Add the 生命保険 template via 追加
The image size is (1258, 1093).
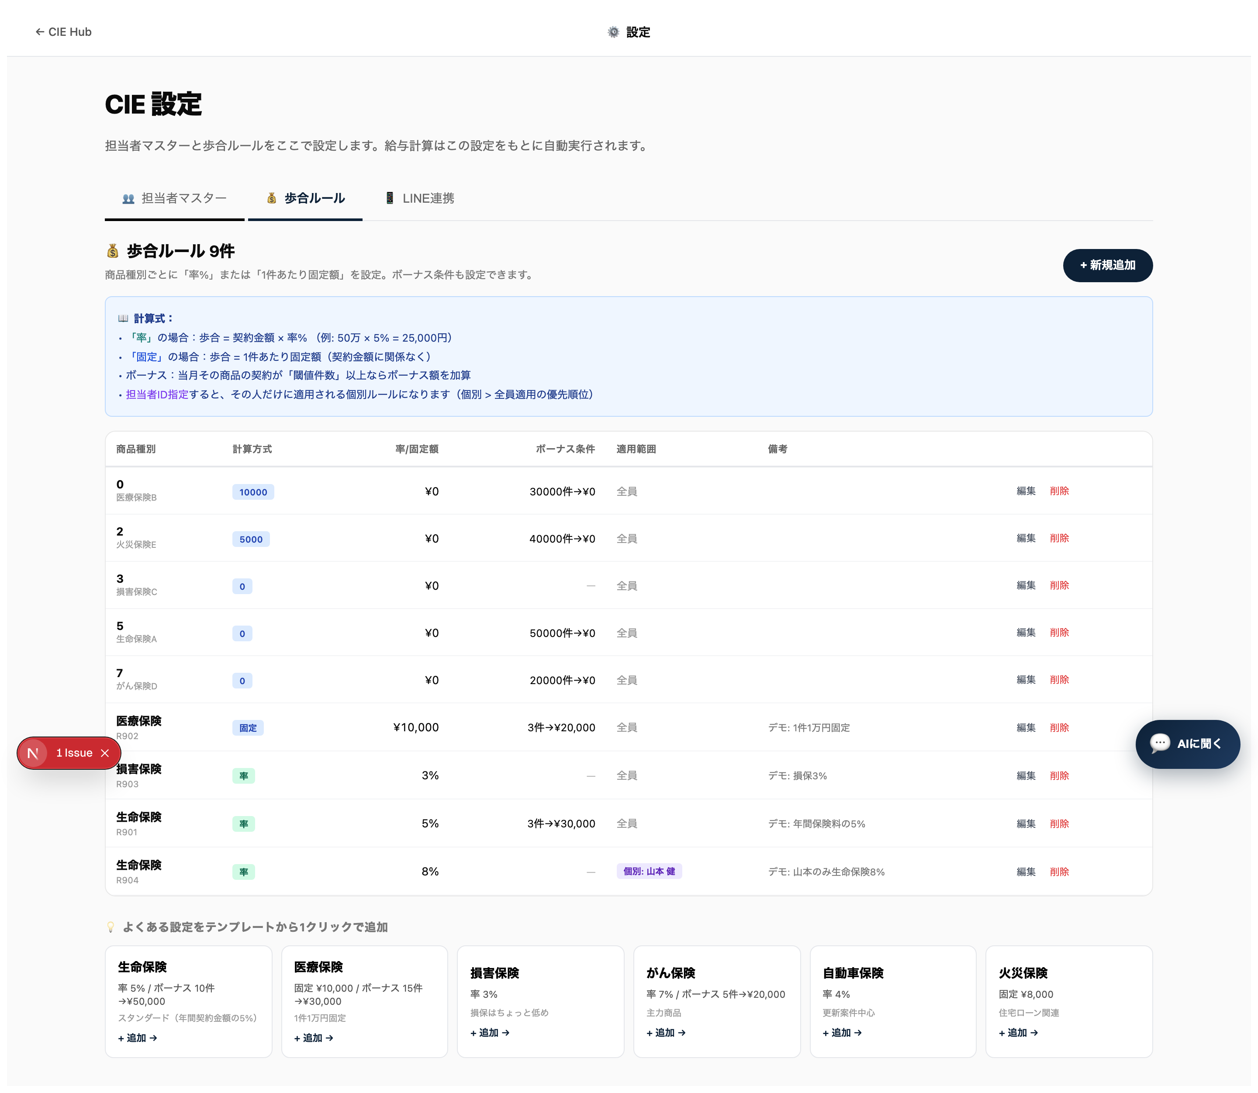pos(137,1038)
